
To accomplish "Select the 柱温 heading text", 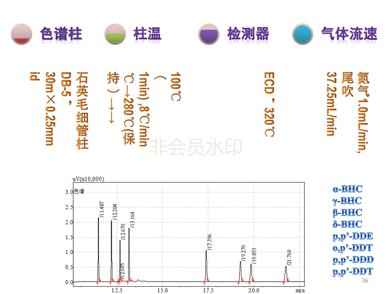I will [147, 34].
